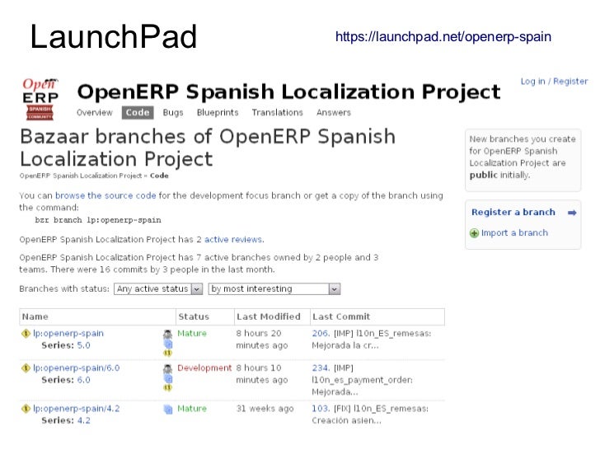Image resolution: width=600 pixels, height=450 pixels.
Task: Click the blue arrow beside Register a branch
Action: coord(572,213)
